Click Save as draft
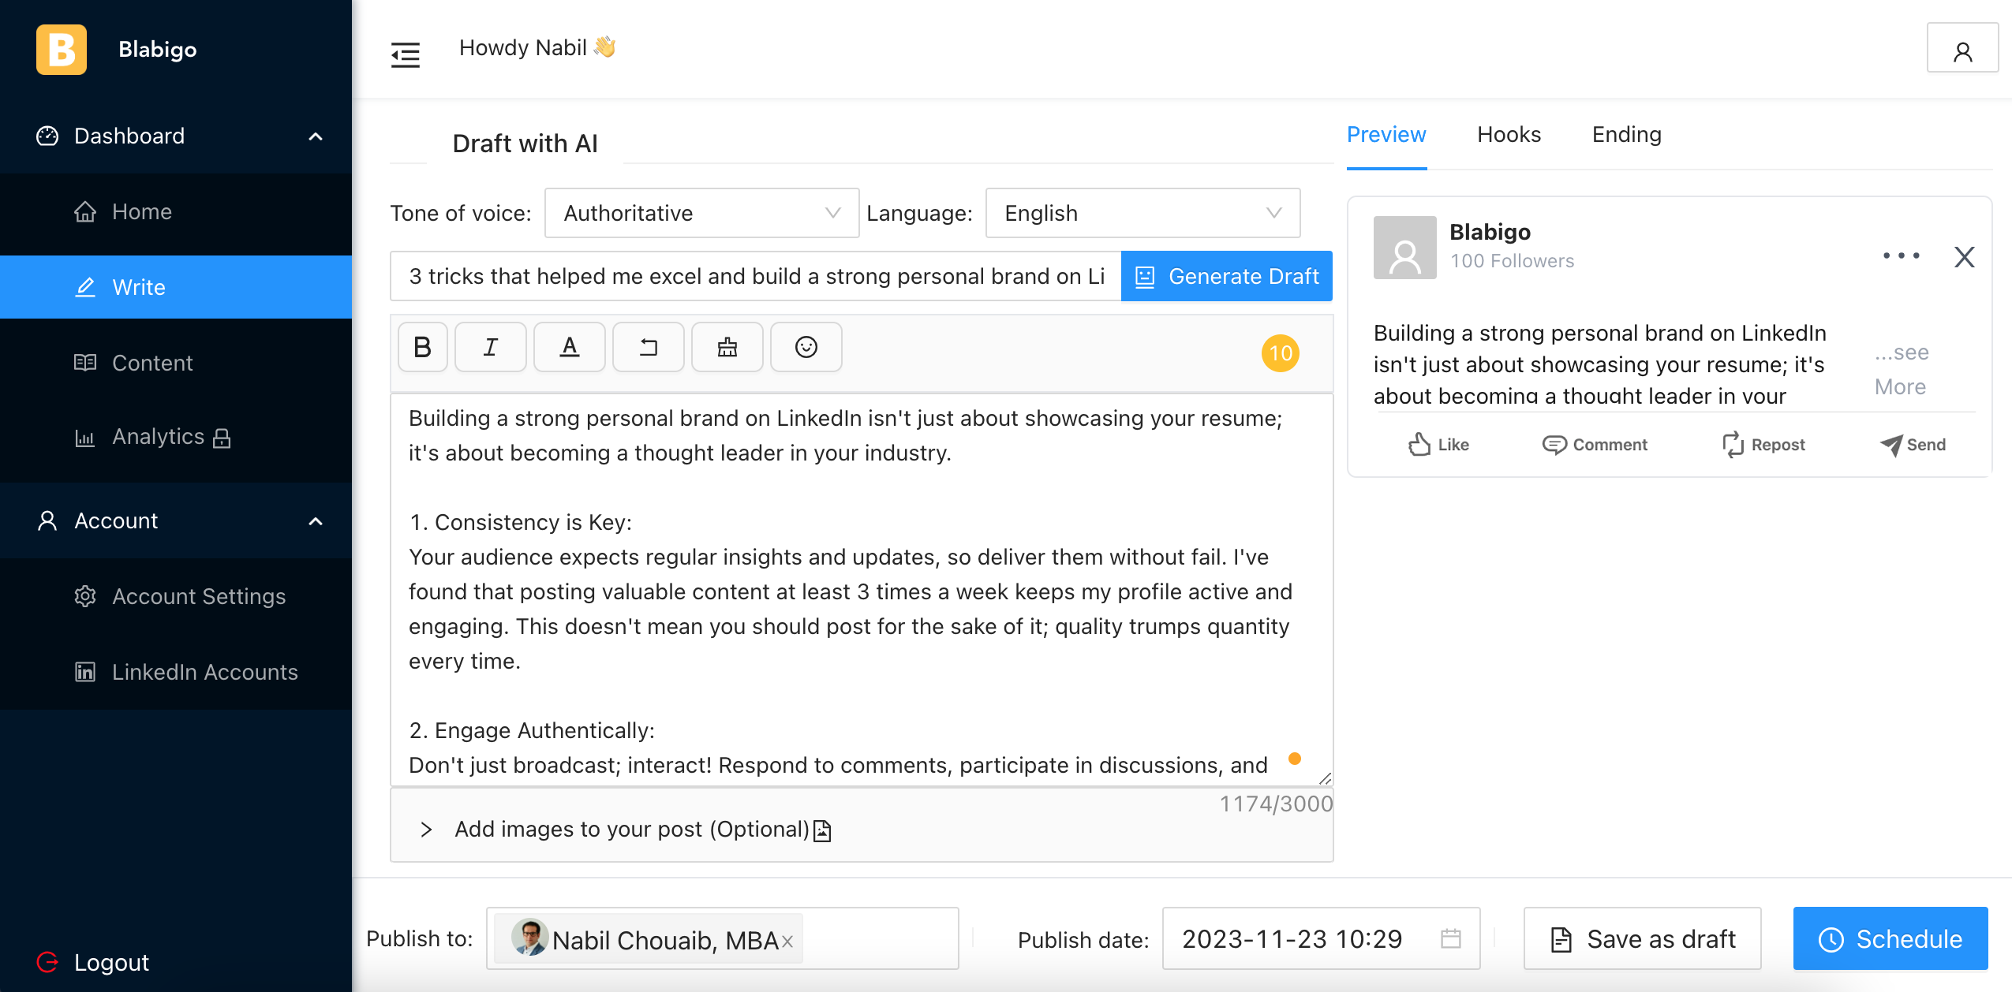 pyautogui.click(x=1642, y=938)
